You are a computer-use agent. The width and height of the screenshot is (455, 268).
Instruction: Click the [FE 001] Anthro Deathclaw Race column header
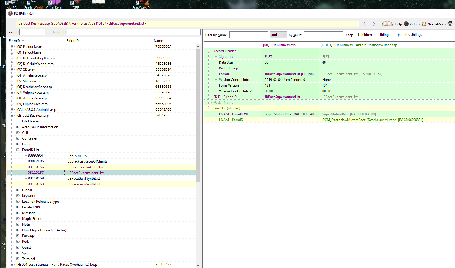(379, 45)
